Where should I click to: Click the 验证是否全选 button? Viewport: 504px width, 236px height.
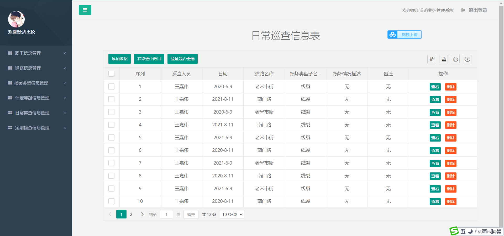(x=182, y=59)
